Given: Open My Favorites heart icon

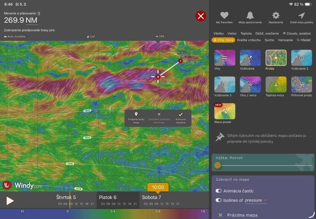Looking at the screenshot, I should pos(224,16).
